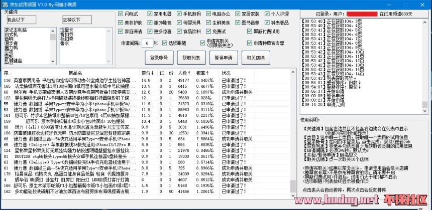
Task: Click the 暂停申请 button
Action: [224, 58]
